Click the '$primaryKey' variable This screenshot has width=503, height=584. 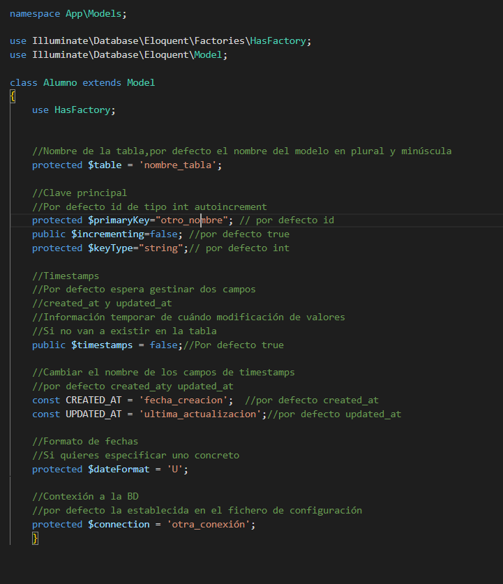point(119,220)
